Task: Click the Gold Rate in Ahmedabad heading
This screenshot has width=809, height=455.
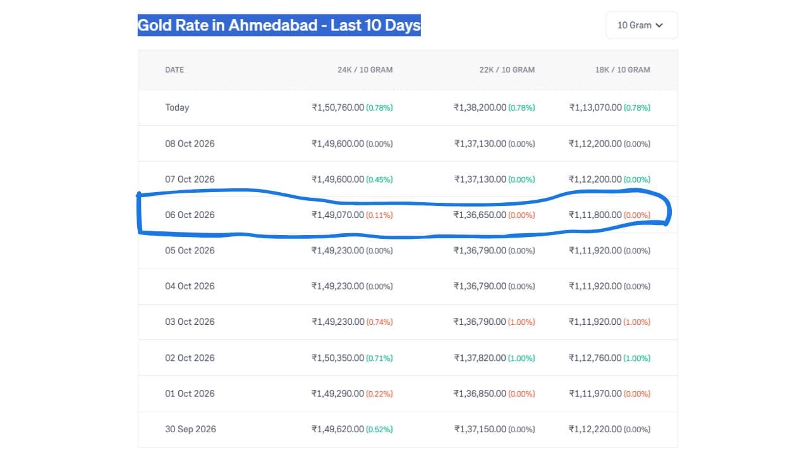Action: pyautogui.click(x=279, y=25)
